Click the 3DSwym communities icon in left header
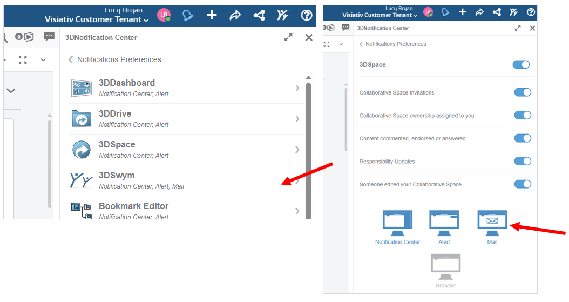The height and width of the screenshot is (302, 569). (x=282, y=15)
